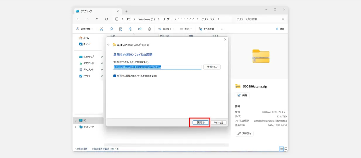361x158 pixels.
Task: Toggle the 詳細 details pane button
Action: click(x=279, y=29)
